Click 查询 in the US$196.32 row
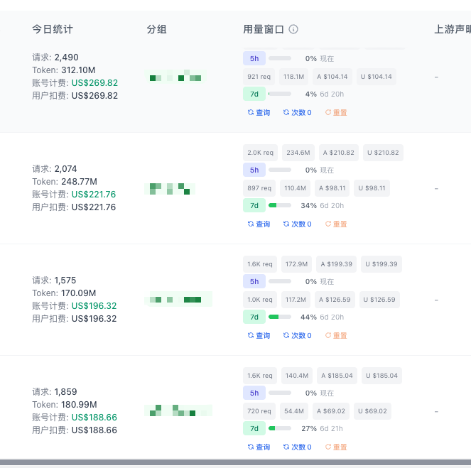The width and height of the screenshot is (471, 468). coord(259,335)
